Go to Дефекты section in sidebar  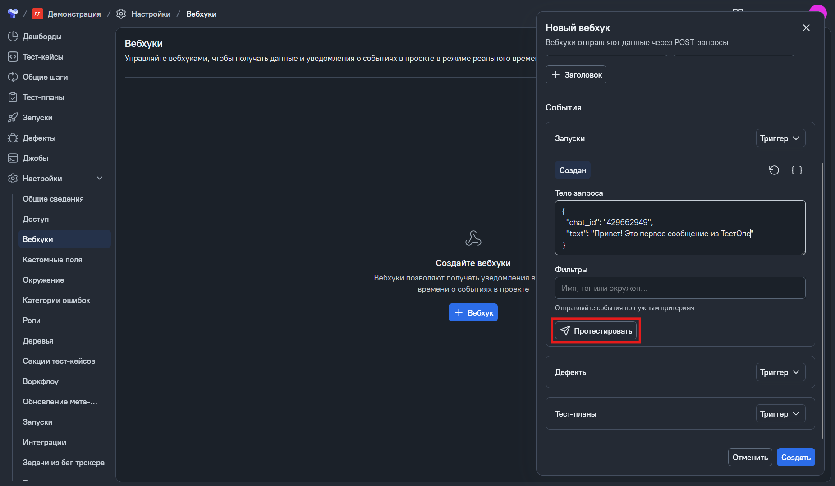tap(39, 138)
